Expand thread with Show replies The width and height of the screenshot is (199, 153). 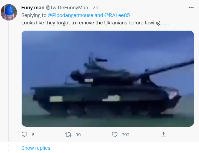point(36,148)
